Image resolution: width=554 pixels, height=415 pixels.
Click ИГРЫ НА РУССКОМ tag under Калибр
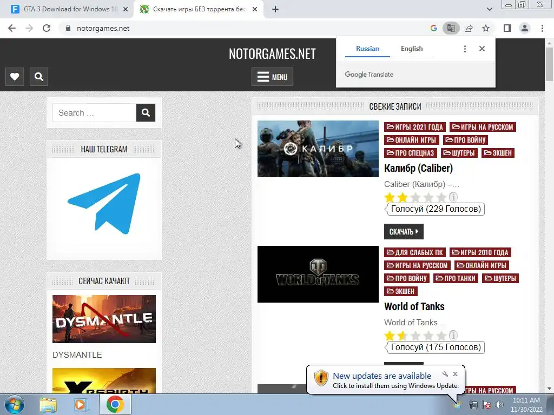point(483,127)
